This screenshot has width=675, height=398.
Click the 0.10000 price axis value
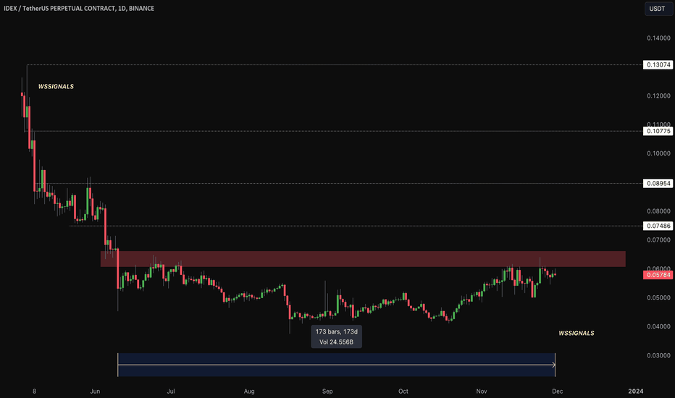(658, 153)
